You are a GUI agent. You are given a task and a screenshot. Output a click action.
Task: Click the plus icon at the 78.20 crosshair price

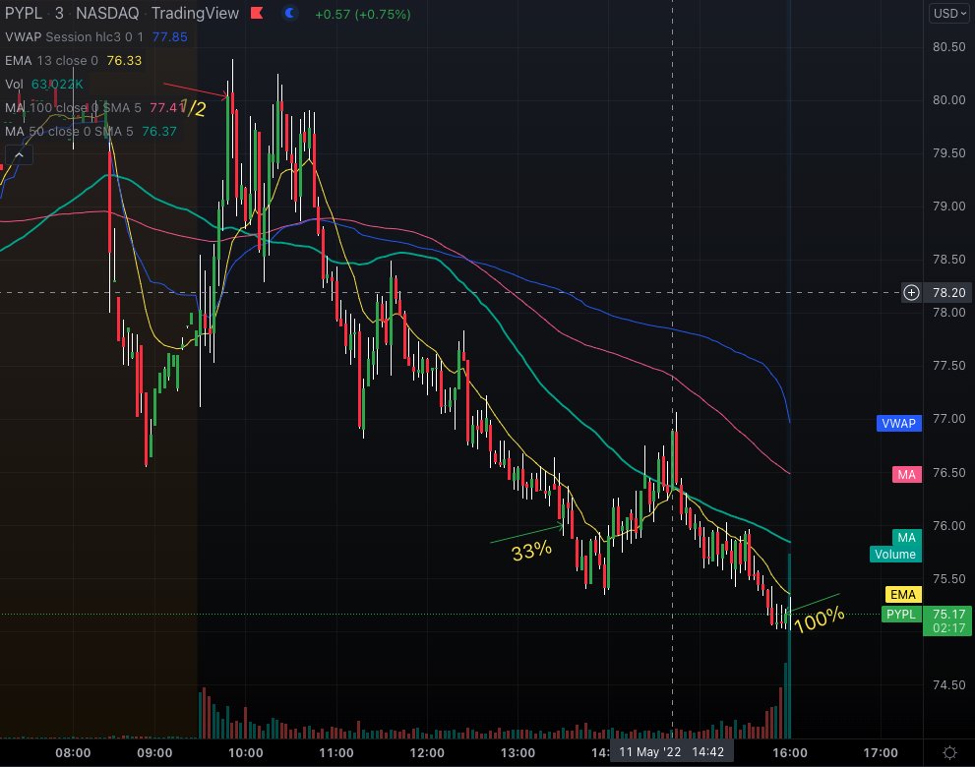911,293
